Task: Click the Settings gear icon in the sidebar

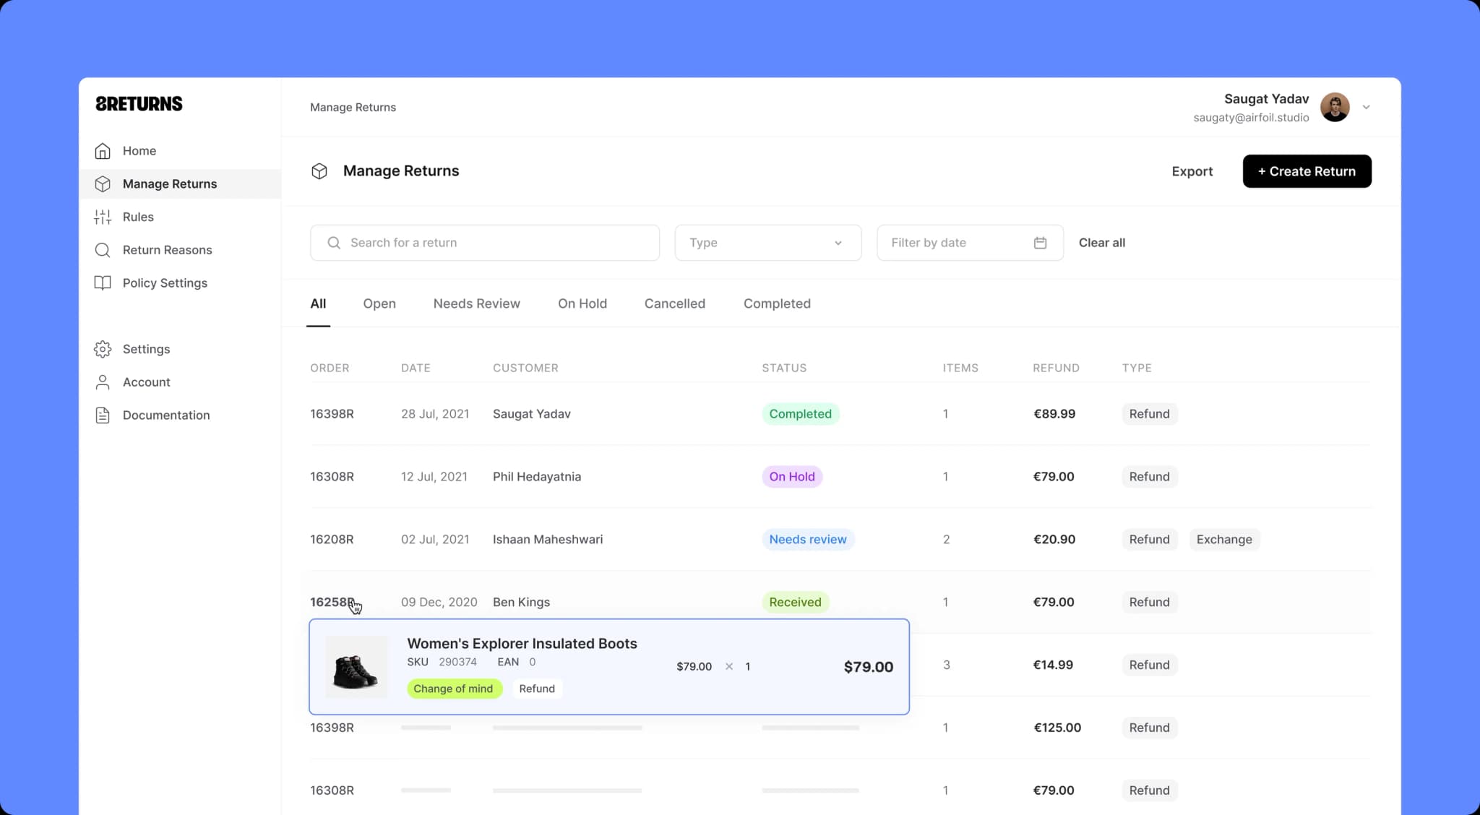Action: click(103, 349)
